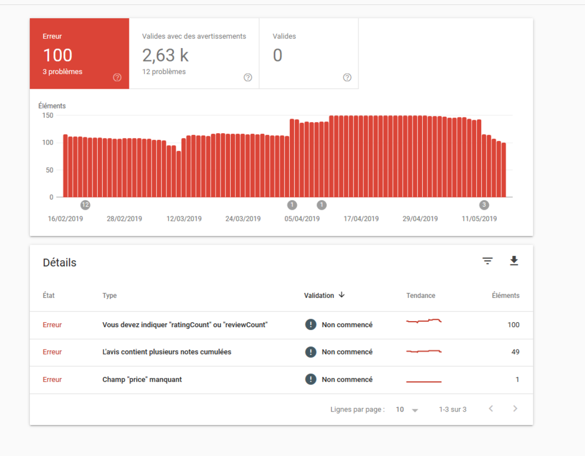Screen dimensions: 585x456
Task: Click the exclamation icon next to first 'Non commencé'
Action: [310, 325]
